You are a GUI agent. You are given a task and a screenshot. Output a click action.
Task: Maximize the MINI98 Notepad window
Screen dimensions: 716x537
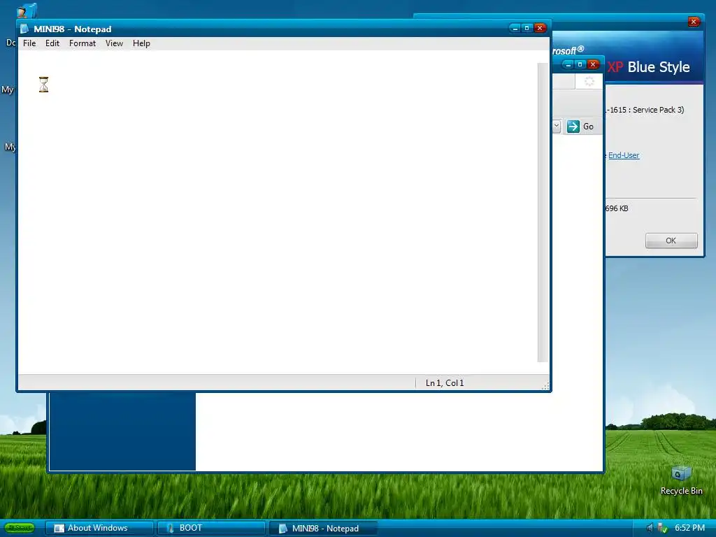(527, 28)
